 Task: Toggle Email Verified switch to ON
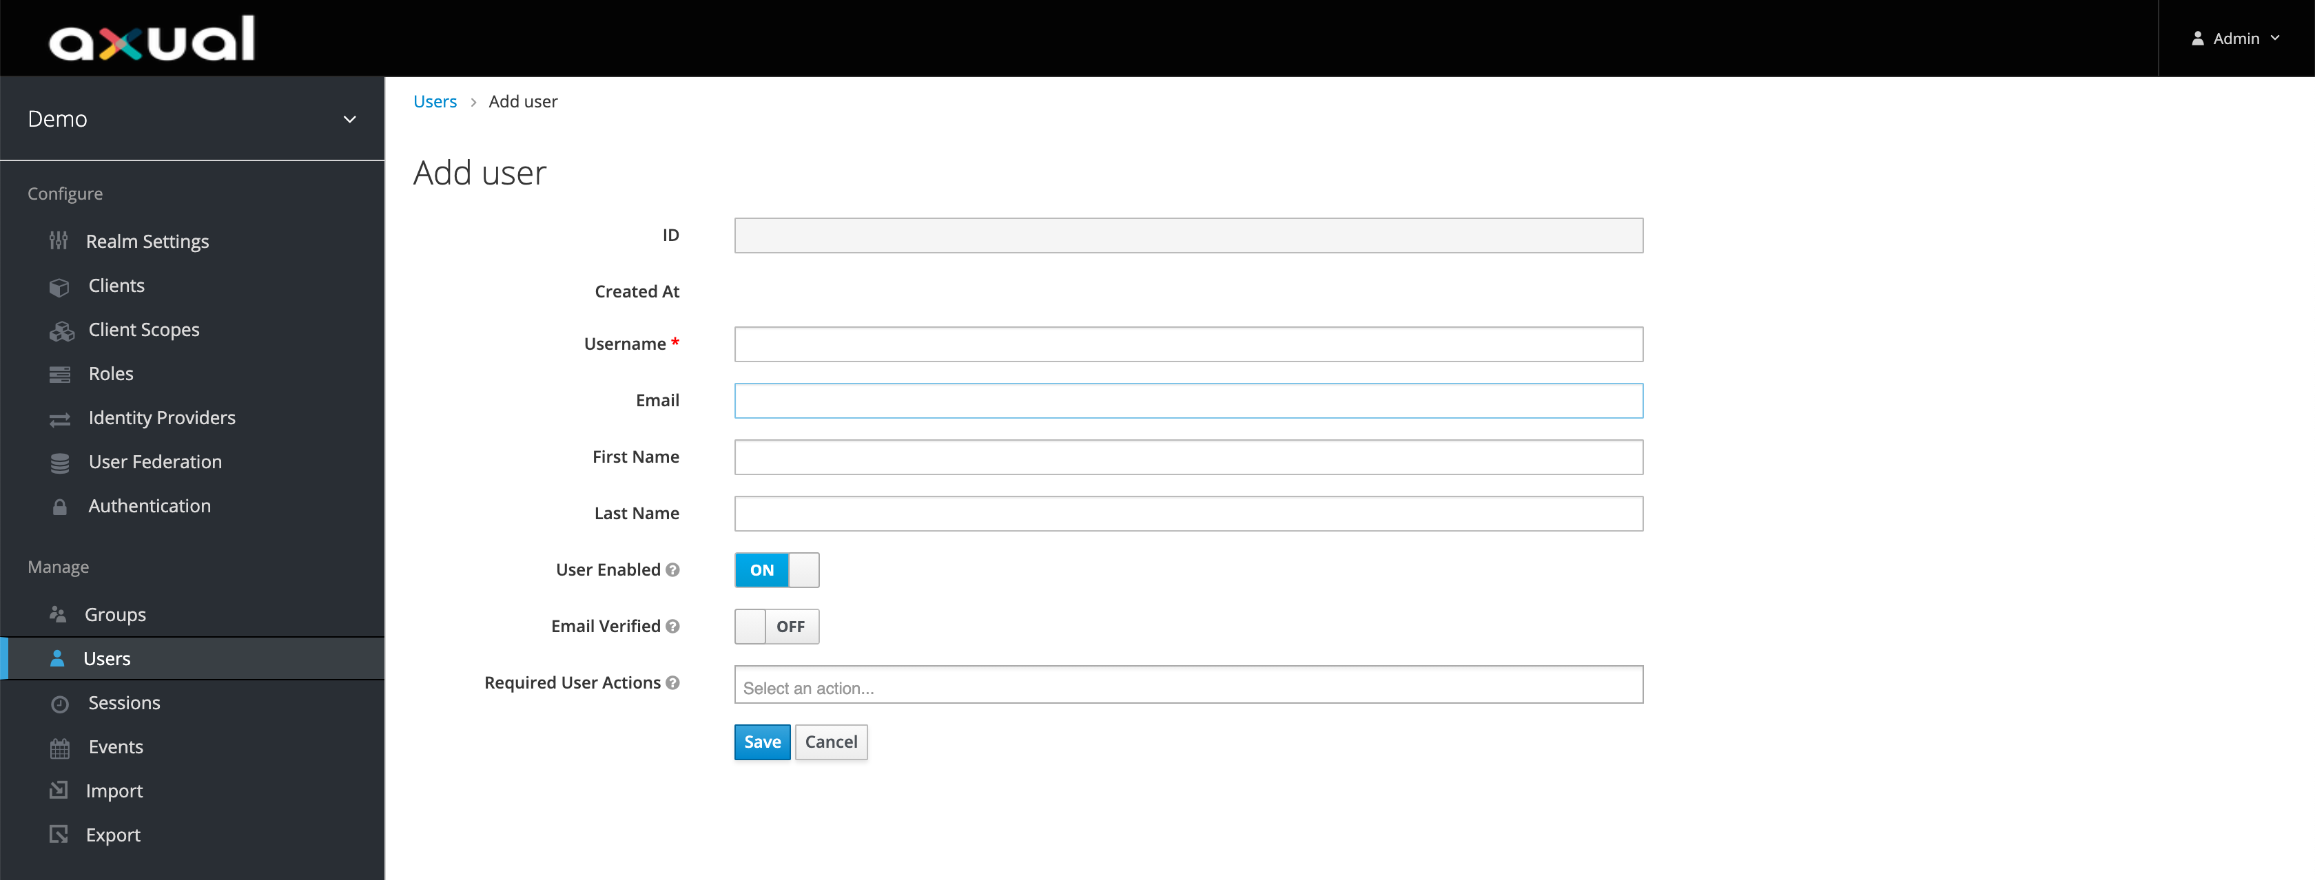[x=776, y=626]
